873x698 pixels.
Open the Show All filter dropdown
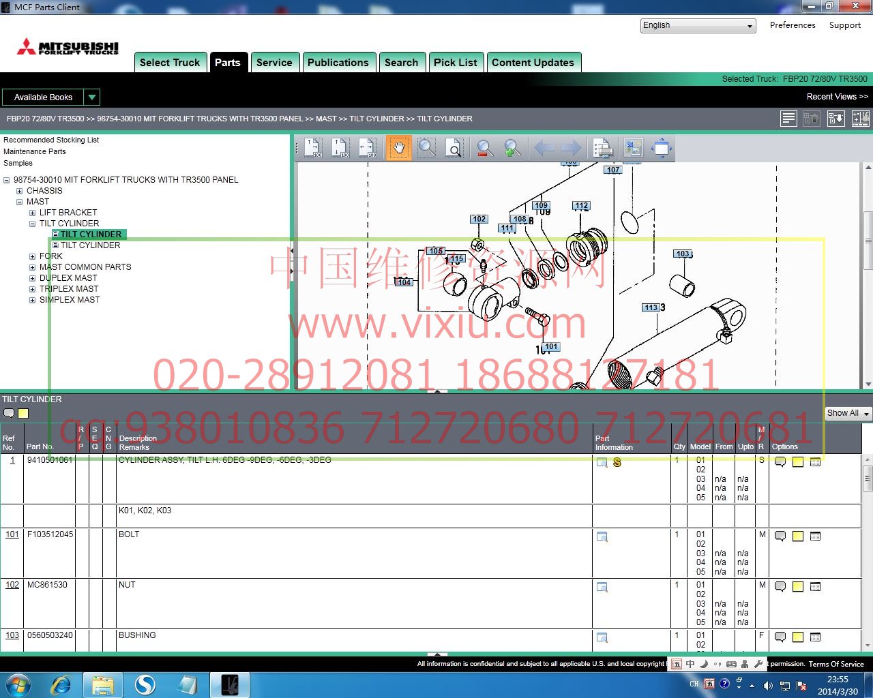pos(848,413)
